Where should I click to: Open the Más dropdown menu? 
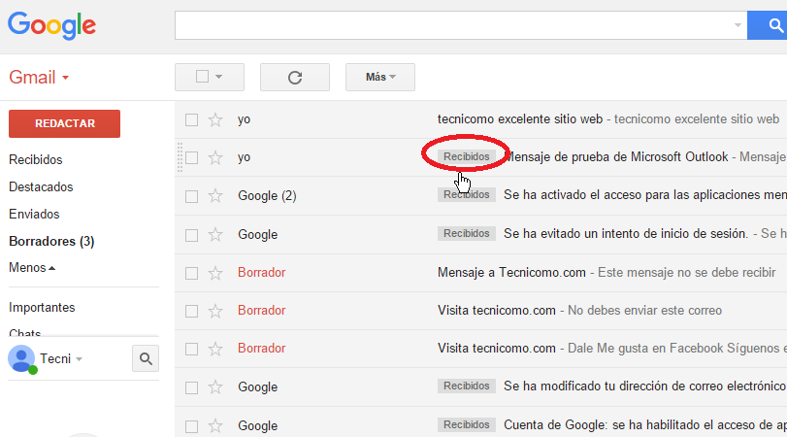click(x=380, y=78)
